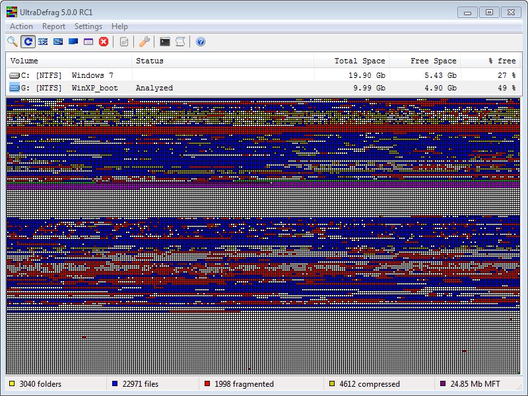
Task: Open the boot time script icon
Action: 180,42
